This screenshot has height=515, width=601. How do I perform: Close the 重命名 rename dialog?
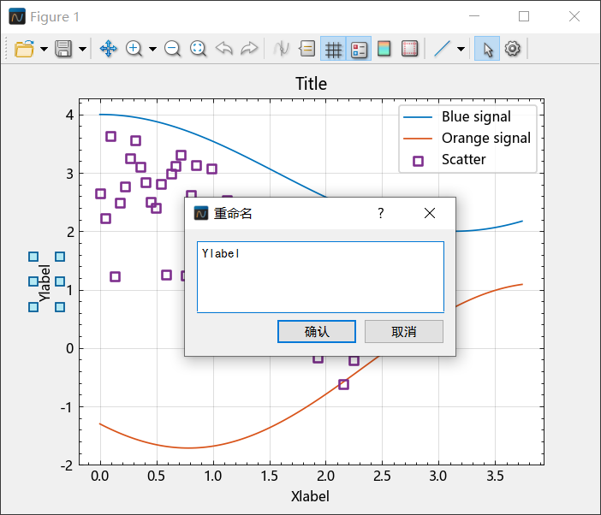(430, 213)
